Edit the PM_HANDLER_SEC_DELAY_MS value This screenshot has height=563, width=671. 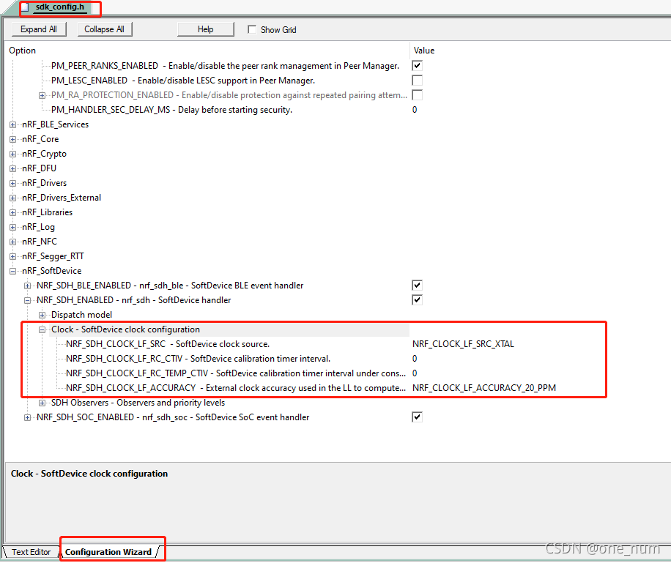[415, 110]
